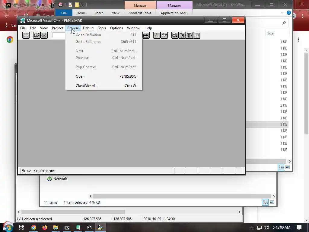Screen dimensions: 309x232
Task: Choose ClassWizard... from Browse menu
Action: click(x=104, y=85)
